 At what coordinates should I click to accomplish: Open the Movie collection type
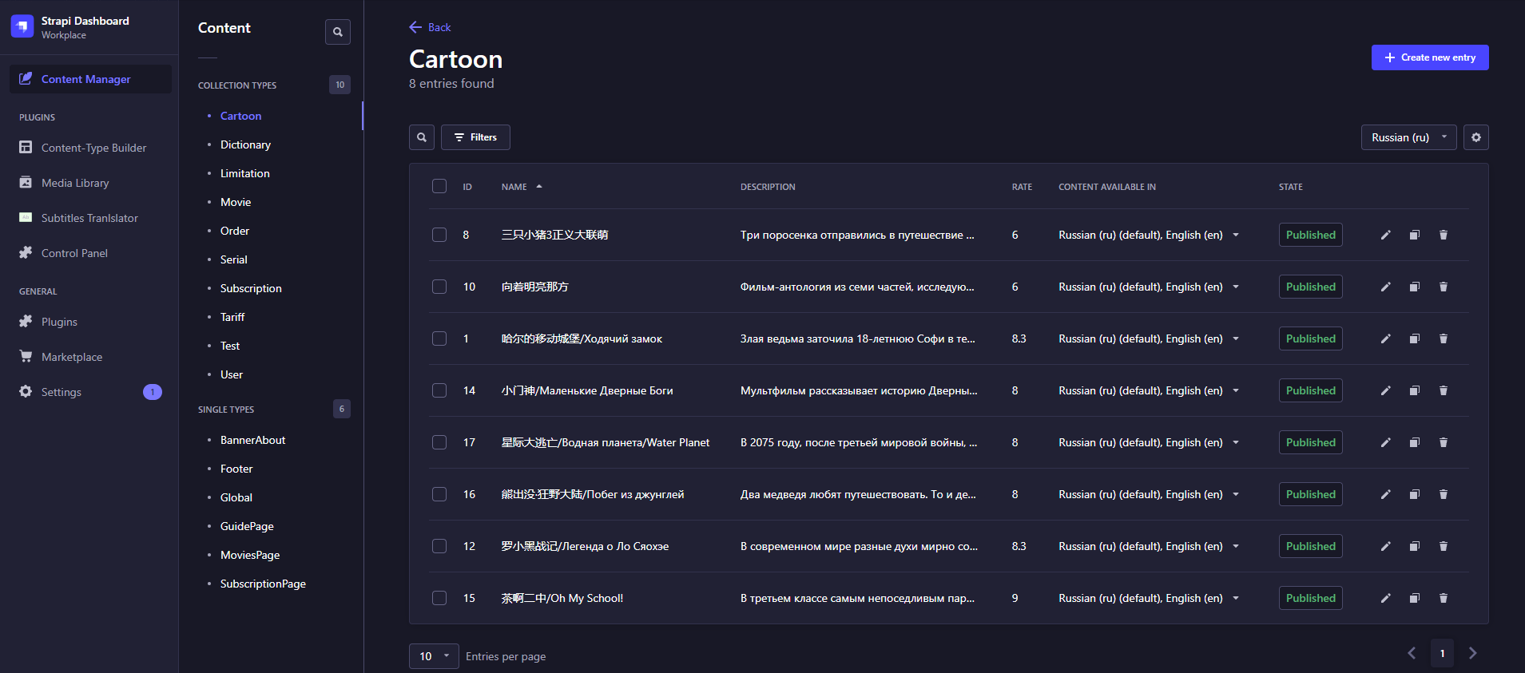pyautogui.click(x=236, y=202)
